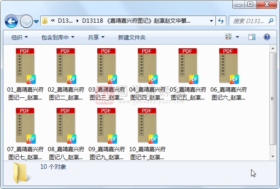Image resolution: width=280 pixels, height=189 pixels.
Task: Select PDF file 10_嘉靖嘉兴府图记十
Action: click(148, 126)
